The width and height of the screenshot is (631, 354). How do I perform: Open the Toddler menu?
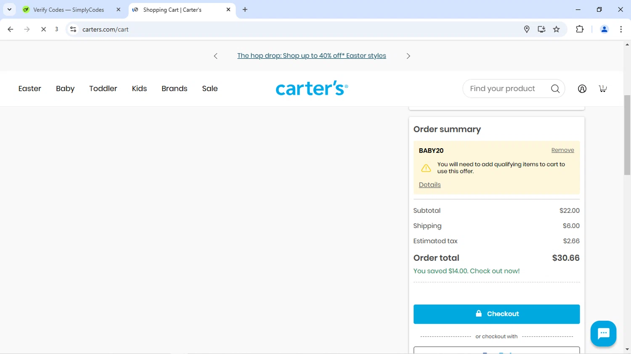pyautogui.click(x=103, y=89)
